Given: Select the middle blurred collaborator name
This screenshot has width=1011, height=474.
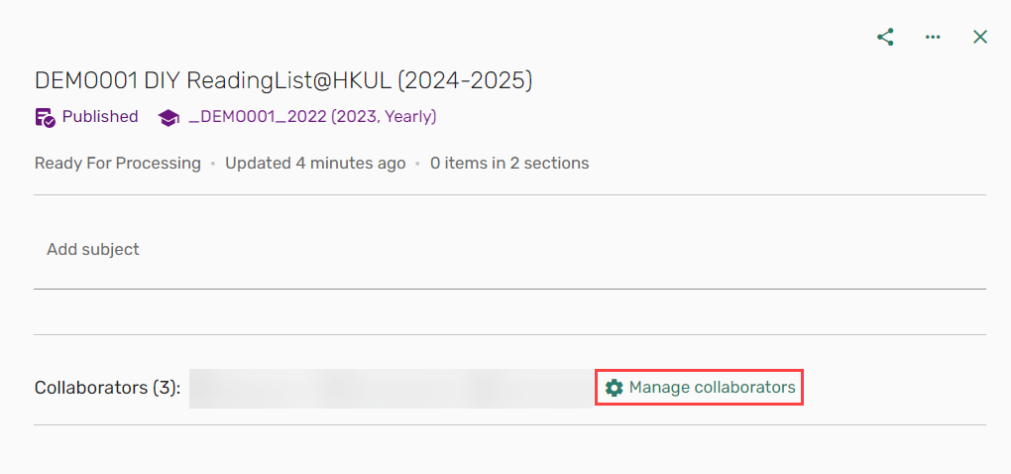Looking at the screenshot, I should [392, 388].
